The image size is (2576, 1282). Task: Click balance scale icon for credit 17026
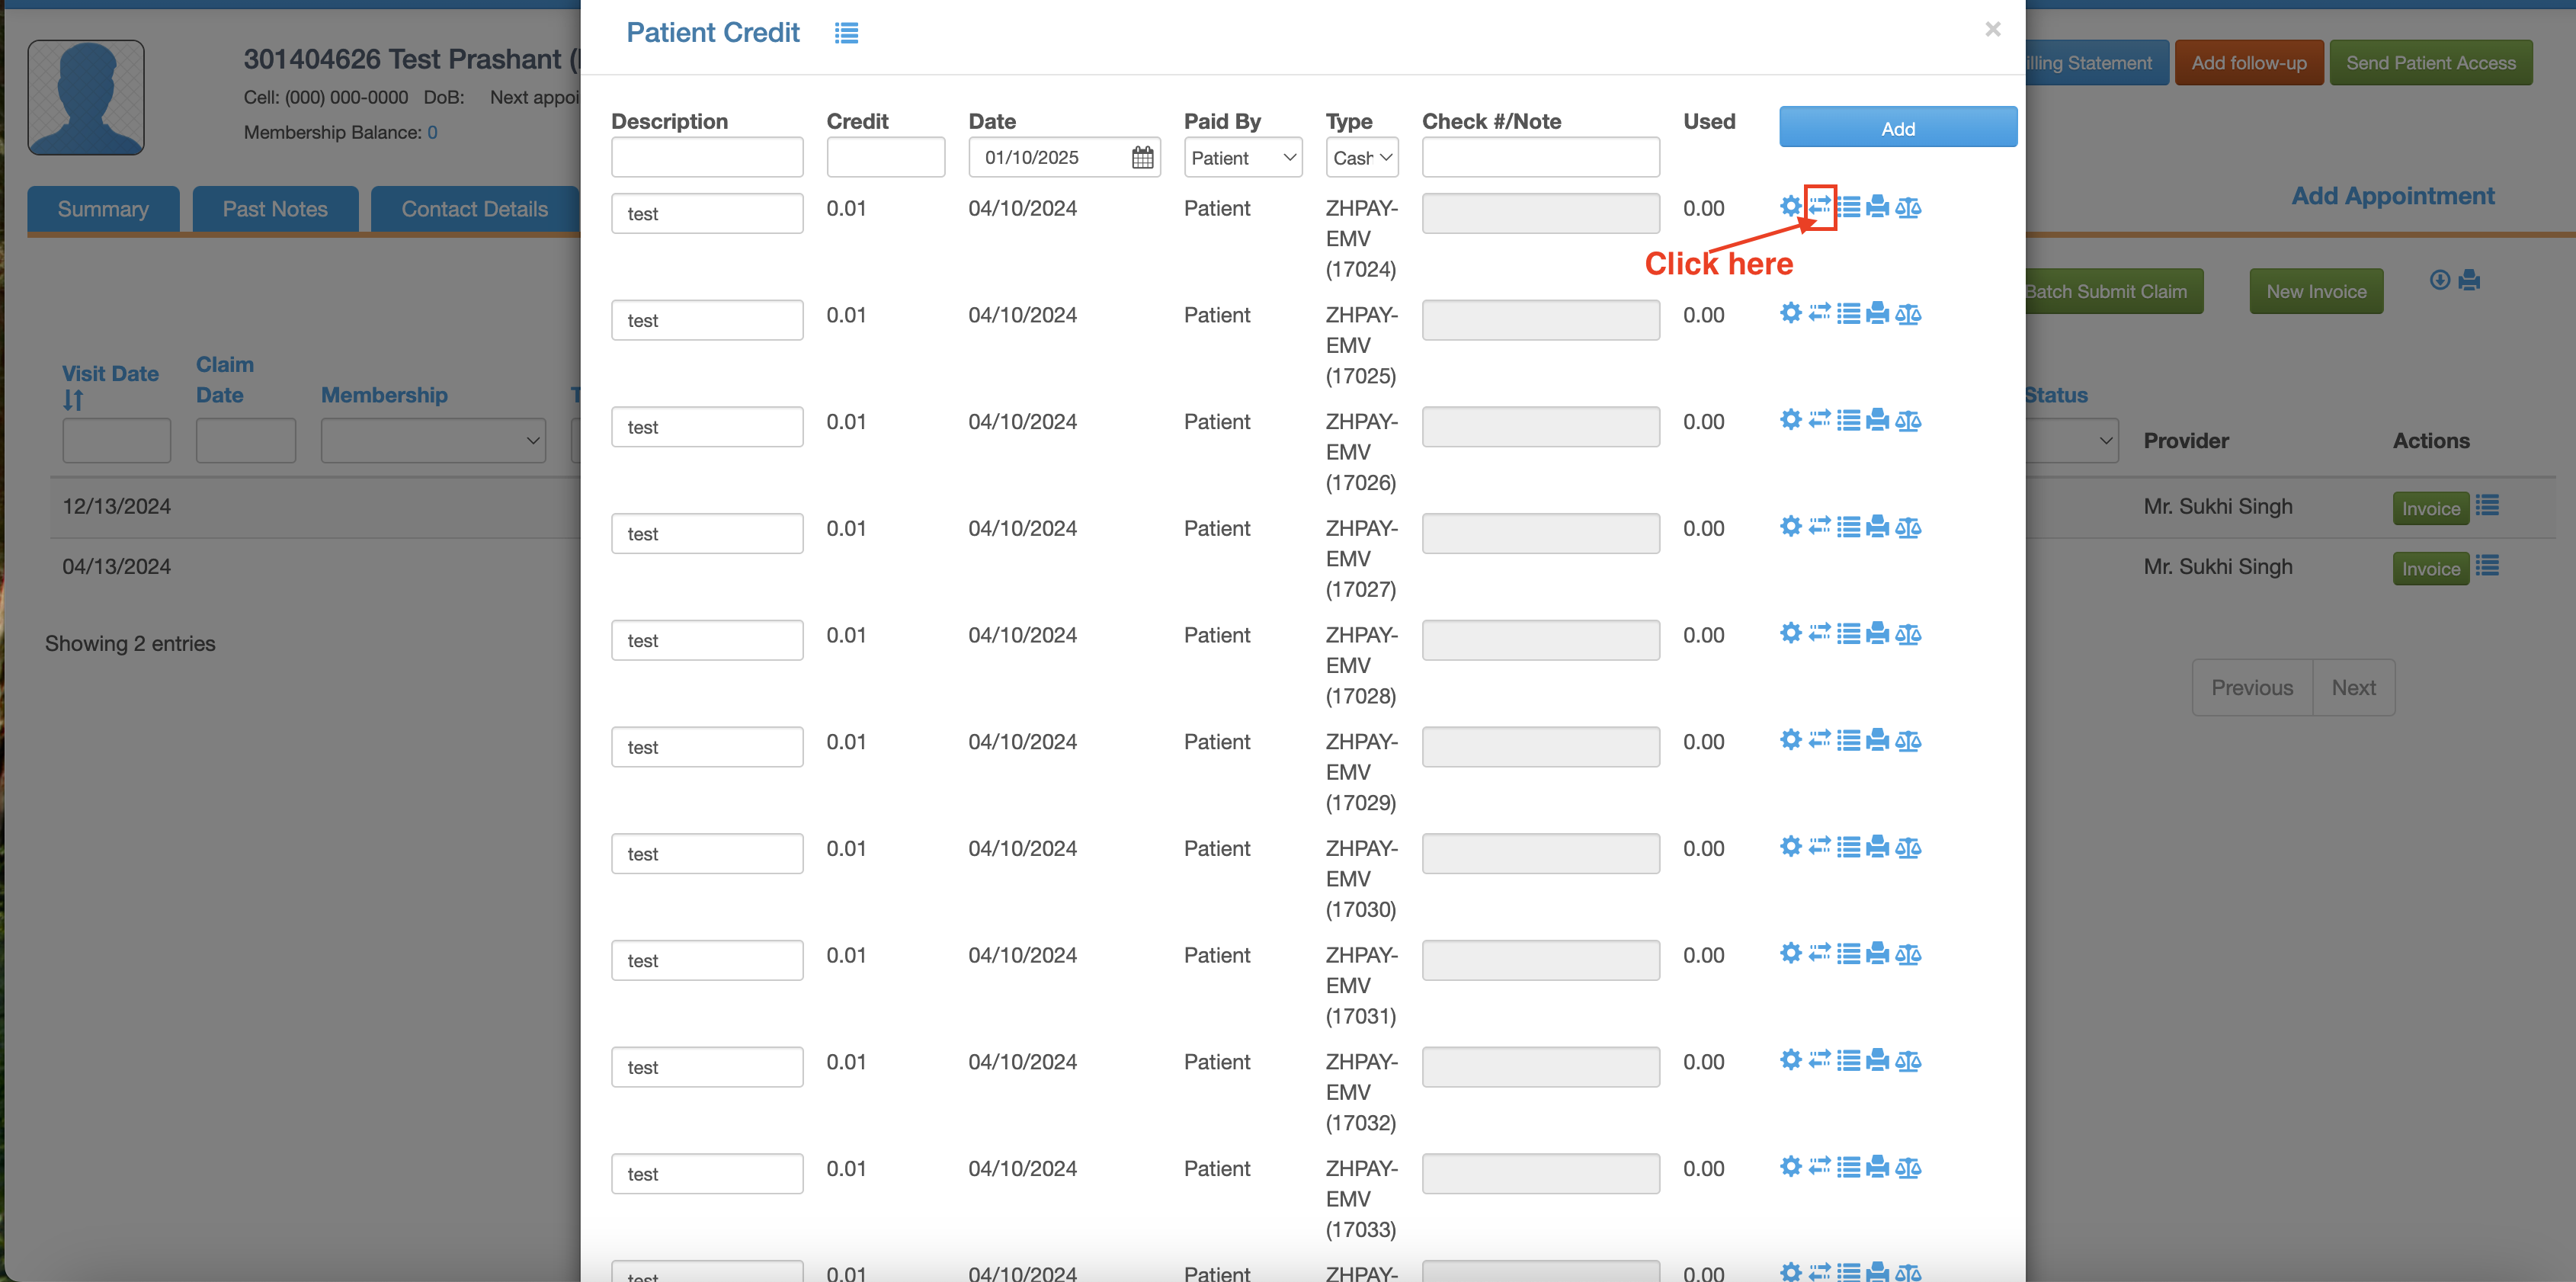(1908, 420)
